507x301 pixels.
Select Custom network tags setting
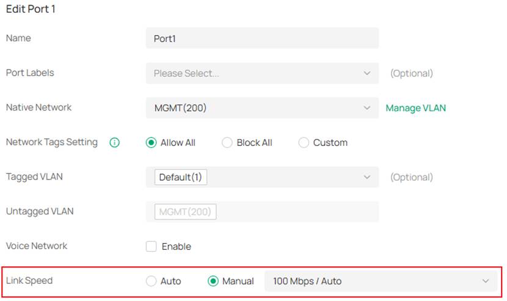(x=304, y=142)
